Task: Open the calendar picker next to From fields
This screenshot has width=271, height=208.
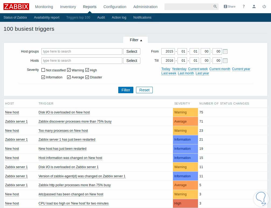Action: coord(225,51)
